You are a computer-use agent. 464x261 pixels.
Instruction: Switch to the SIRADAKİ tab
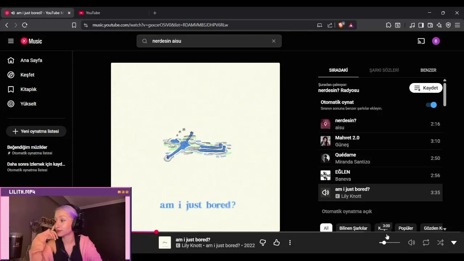click(x=338, y=70)
